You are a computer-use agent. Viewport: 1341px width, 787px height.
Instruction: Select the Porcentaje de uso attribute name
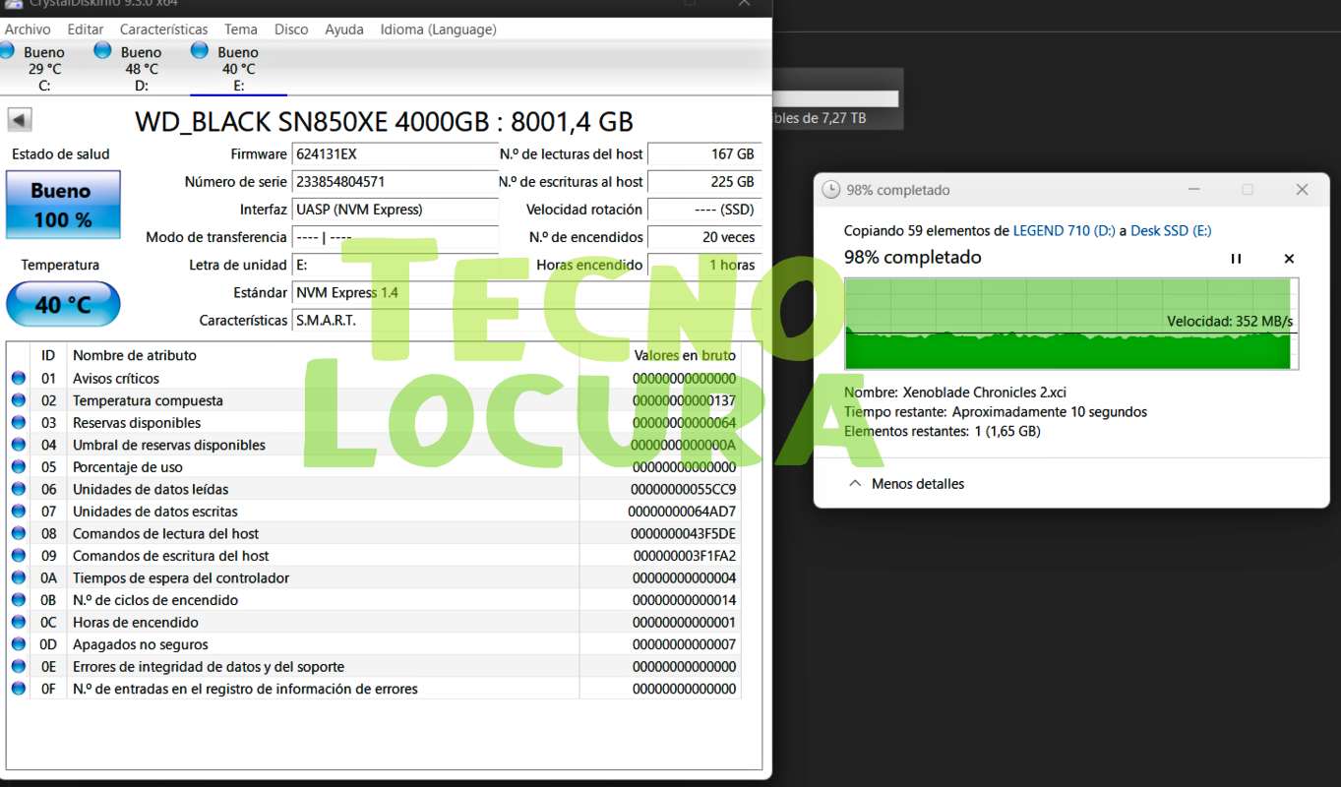pos(128,467)
